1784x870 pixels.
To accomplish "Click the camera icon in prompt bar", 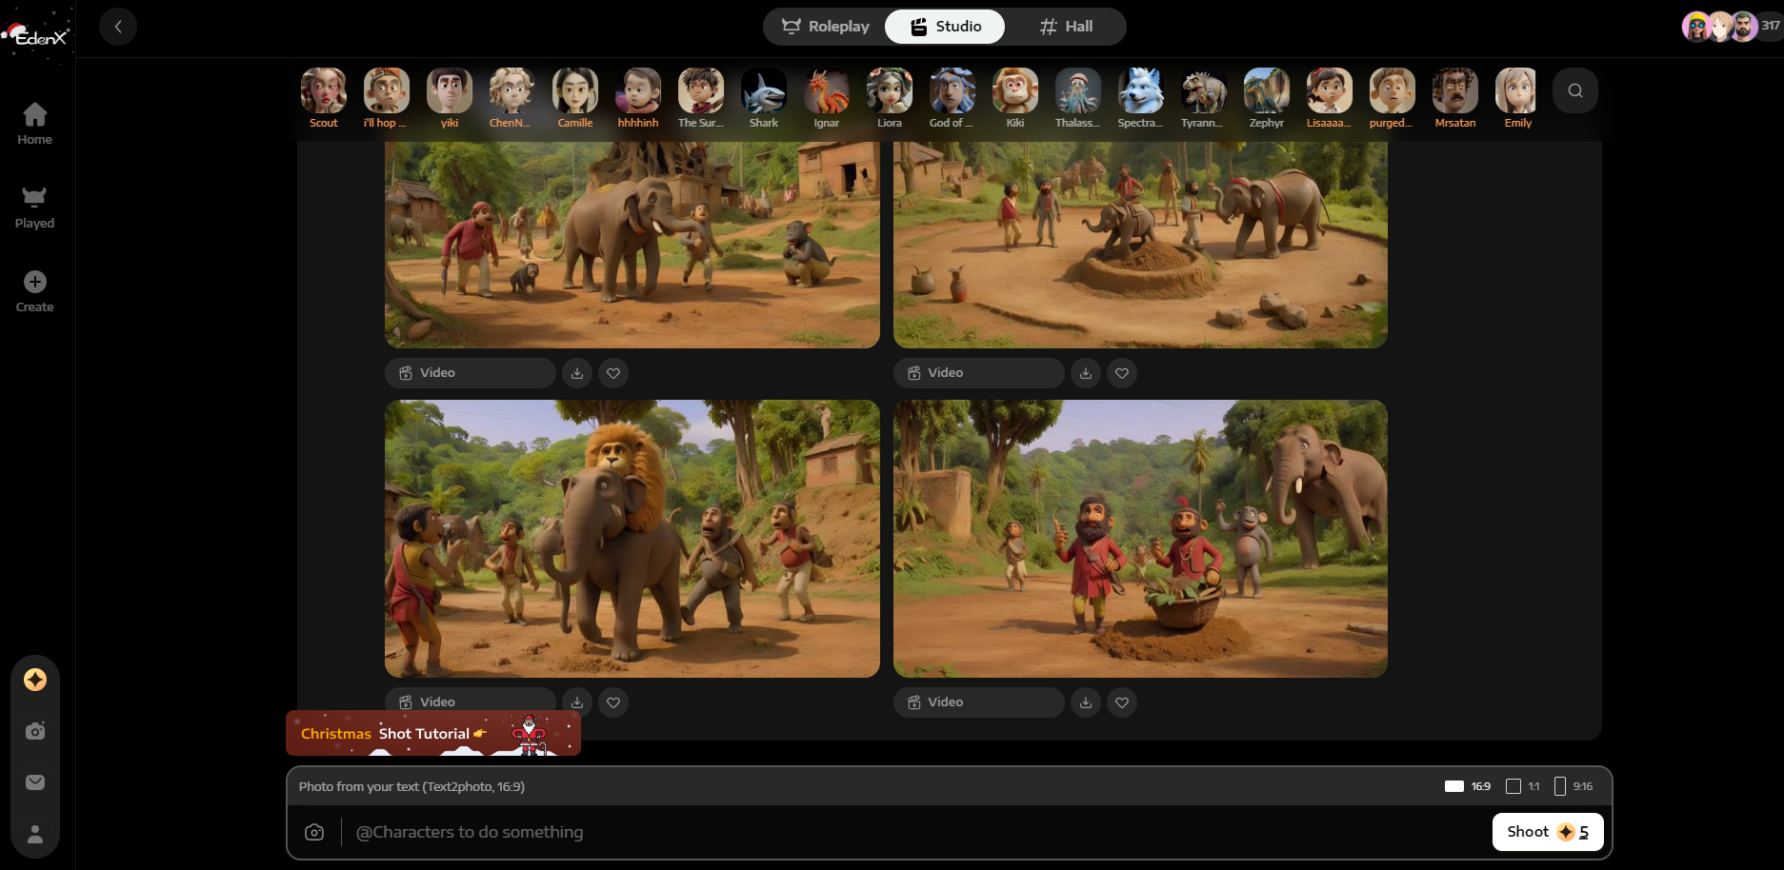I will (x=314, y=832).
